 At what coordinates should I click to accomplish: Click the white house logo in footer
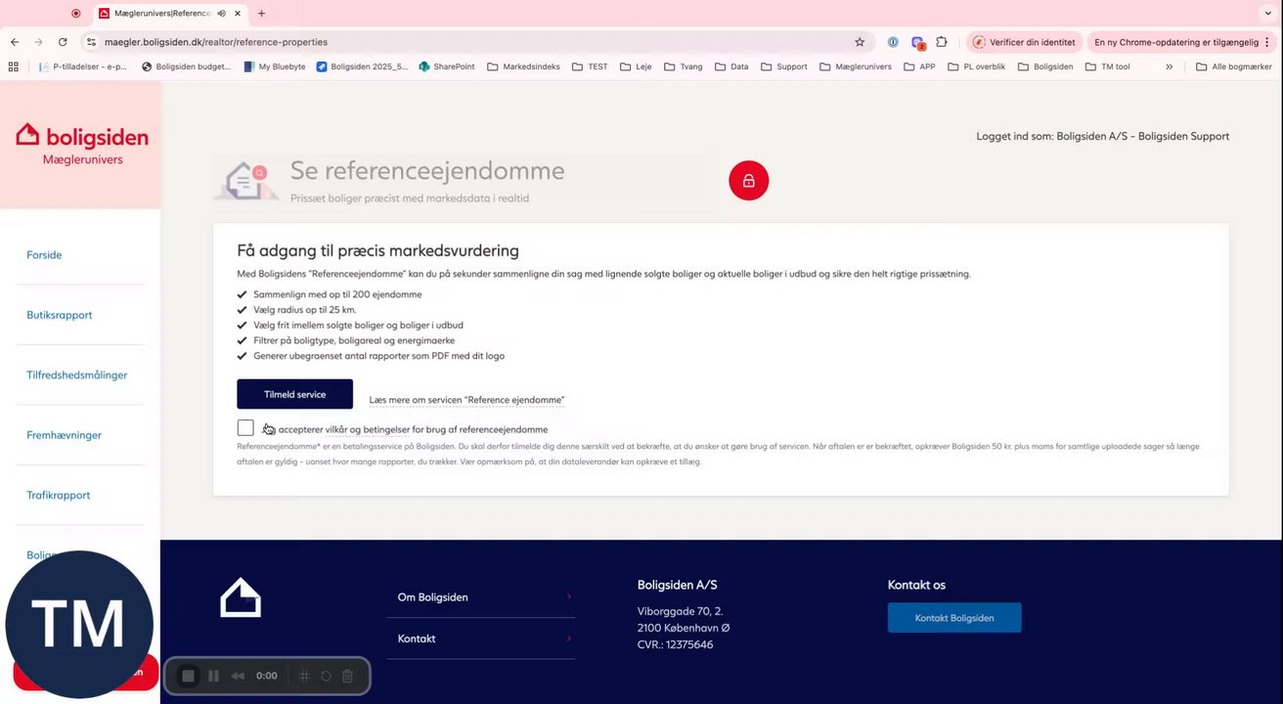click(241, 597)
